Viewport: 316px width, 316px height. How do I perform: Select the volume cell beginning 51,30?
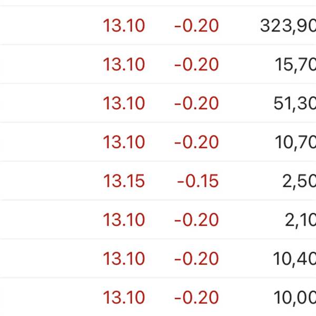point(295,103)
